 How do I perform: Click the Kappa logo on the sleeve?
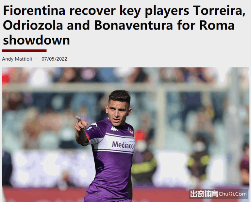click(94, 124)
